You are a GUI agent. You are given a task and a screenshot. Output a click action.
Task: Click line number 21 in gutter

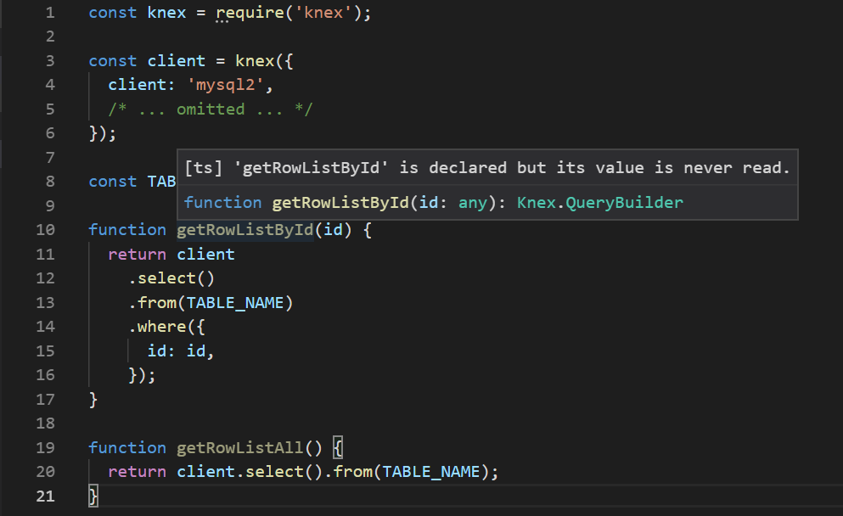(46, 496)
